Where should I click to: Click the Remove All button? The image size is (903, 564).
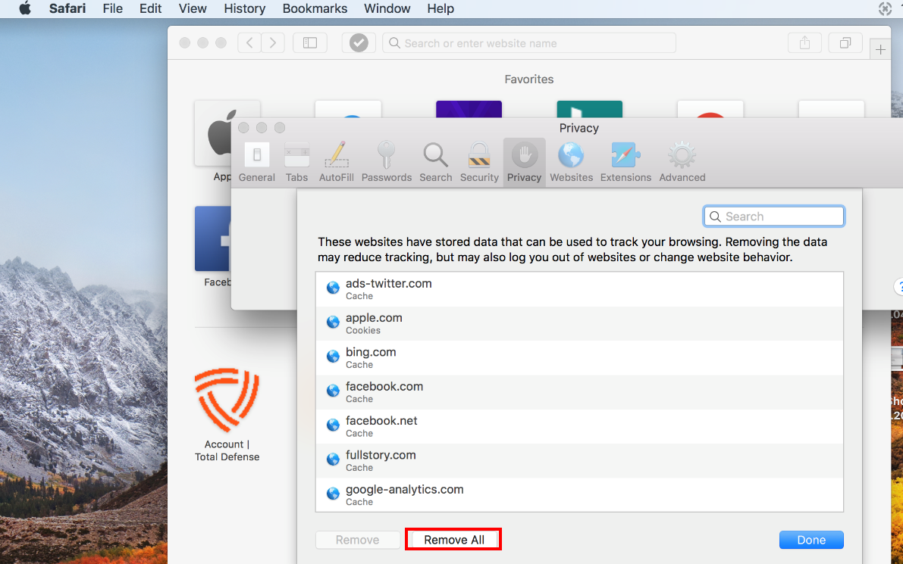click(x=454, y=540)
